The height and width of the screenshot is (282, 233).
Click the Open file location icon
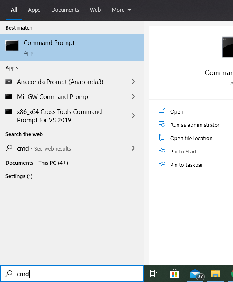(162, 138)
